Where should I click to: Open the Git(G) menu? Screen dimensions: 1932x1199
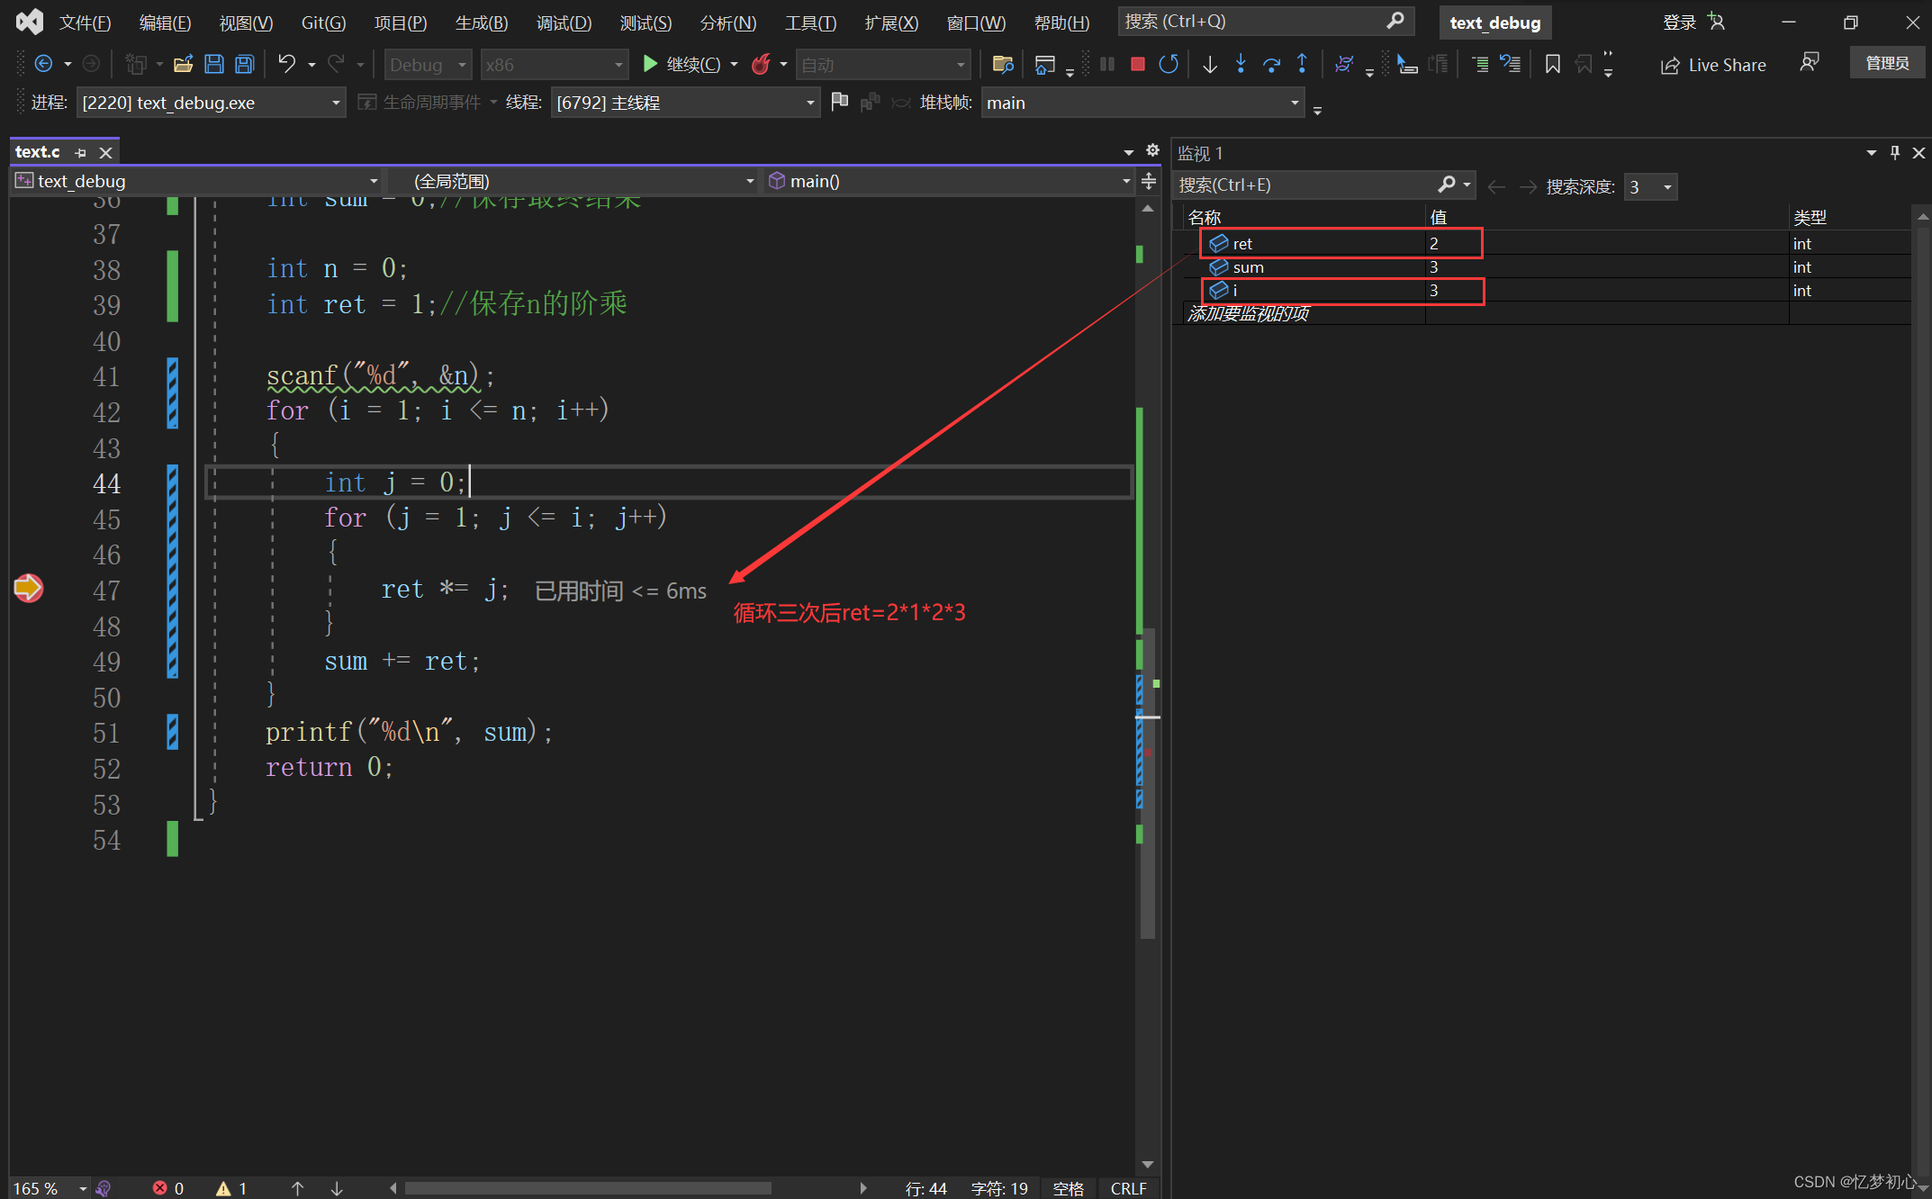pos(323,23)
